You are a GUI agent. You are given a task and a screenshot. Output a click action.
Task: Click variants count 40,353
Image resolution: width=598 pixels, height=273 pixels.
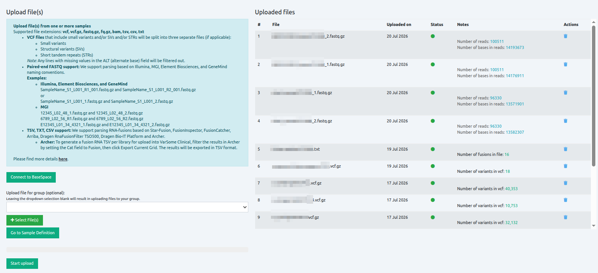(x=511, y=189)
